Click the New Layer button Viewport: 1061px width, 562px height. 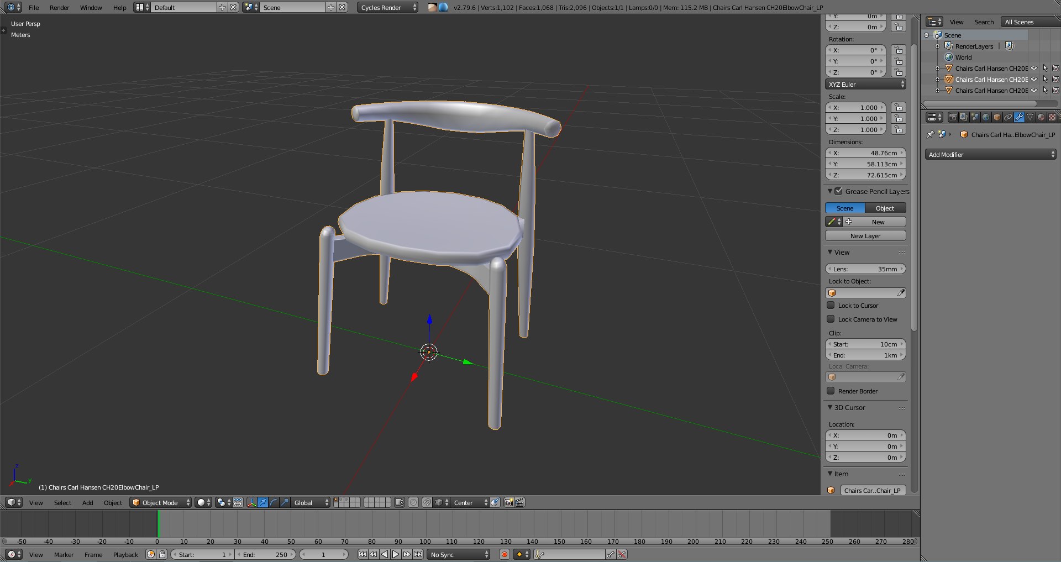[x=865, y=235]
